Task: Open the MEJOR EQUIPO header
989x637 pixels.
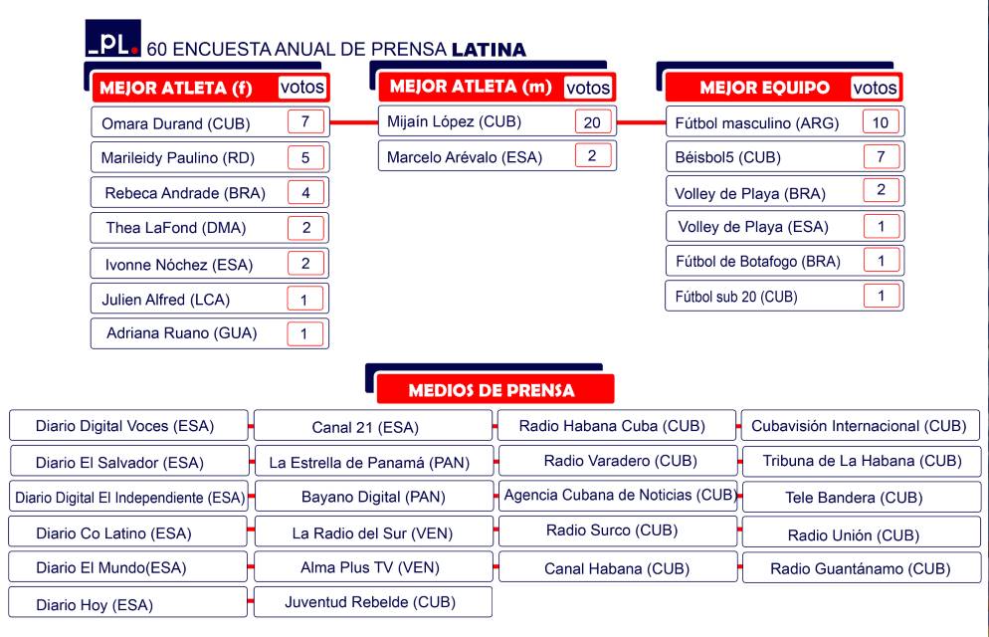Action: click(764, 88)
